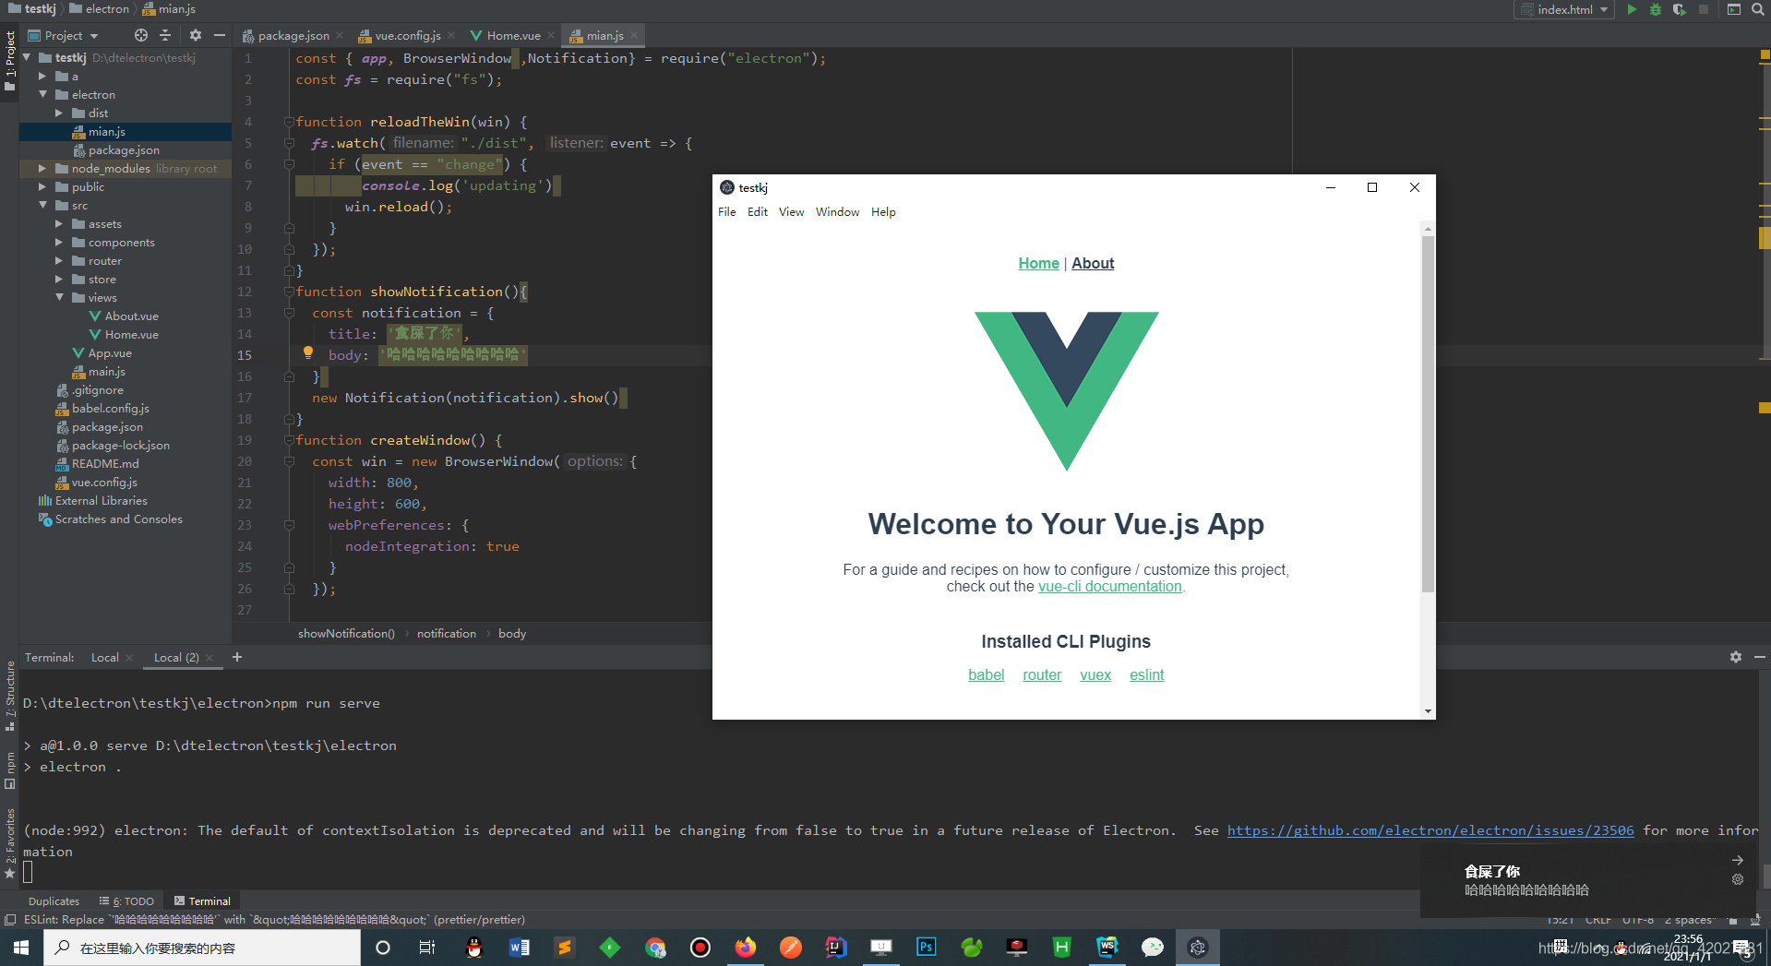Click the CRLF line separator in status bar

(x=1598, y=920)
